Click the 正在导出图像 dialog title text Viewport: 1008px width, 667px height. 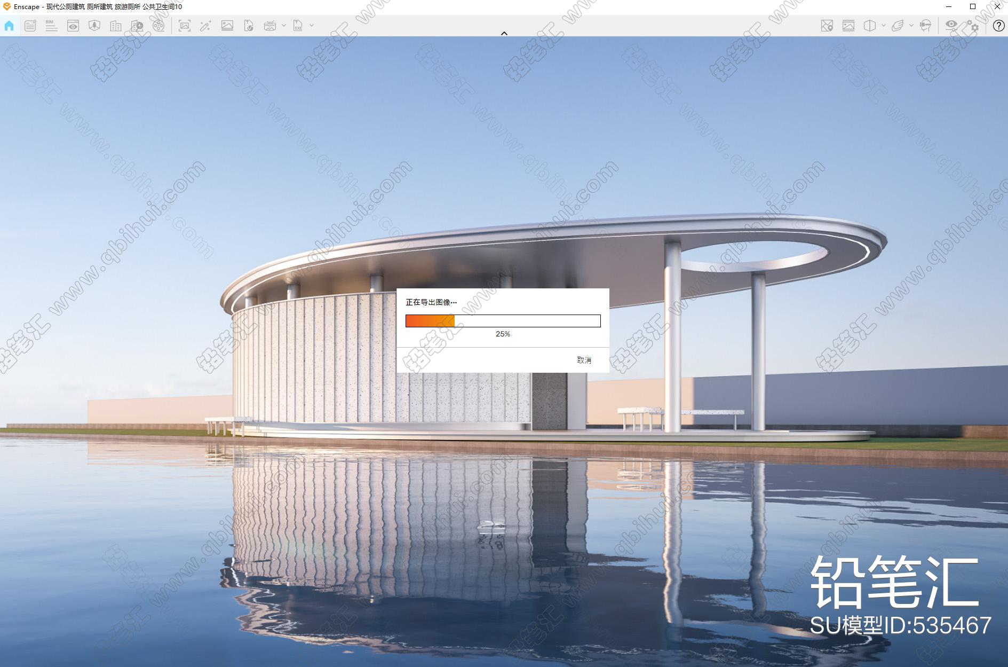(431, 302)
